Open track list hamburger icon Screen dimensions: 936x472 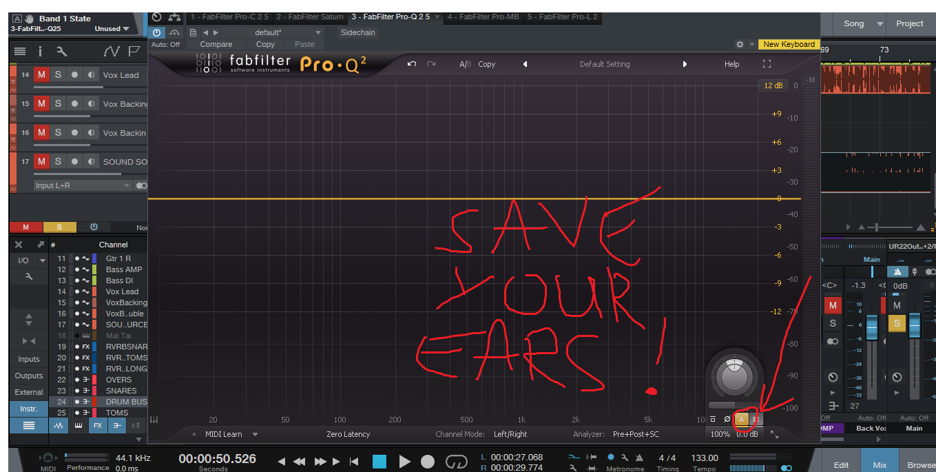click(20, 51)
